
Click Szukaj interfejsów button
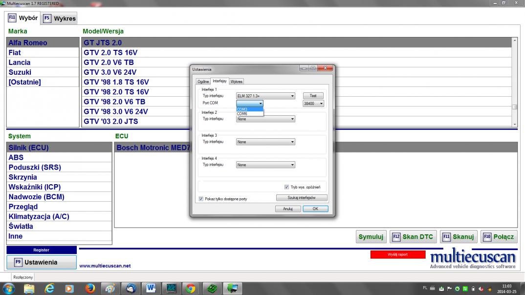coord(301,198)
